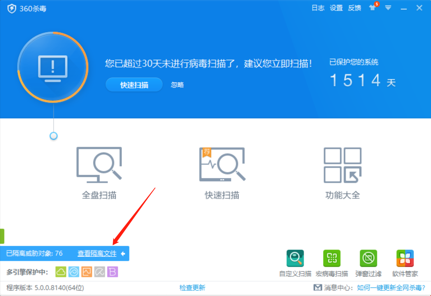Open 如何一键更新全网杀毒 link

391,287
